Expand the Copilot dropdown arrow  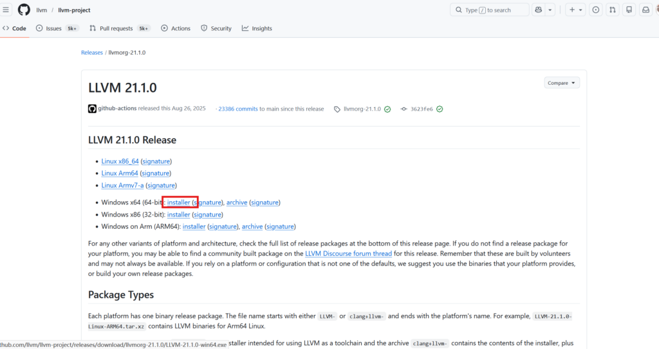click(x=550, y=10)
